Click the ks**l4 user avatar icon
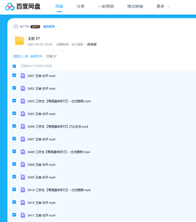 (x=16, y=27)
